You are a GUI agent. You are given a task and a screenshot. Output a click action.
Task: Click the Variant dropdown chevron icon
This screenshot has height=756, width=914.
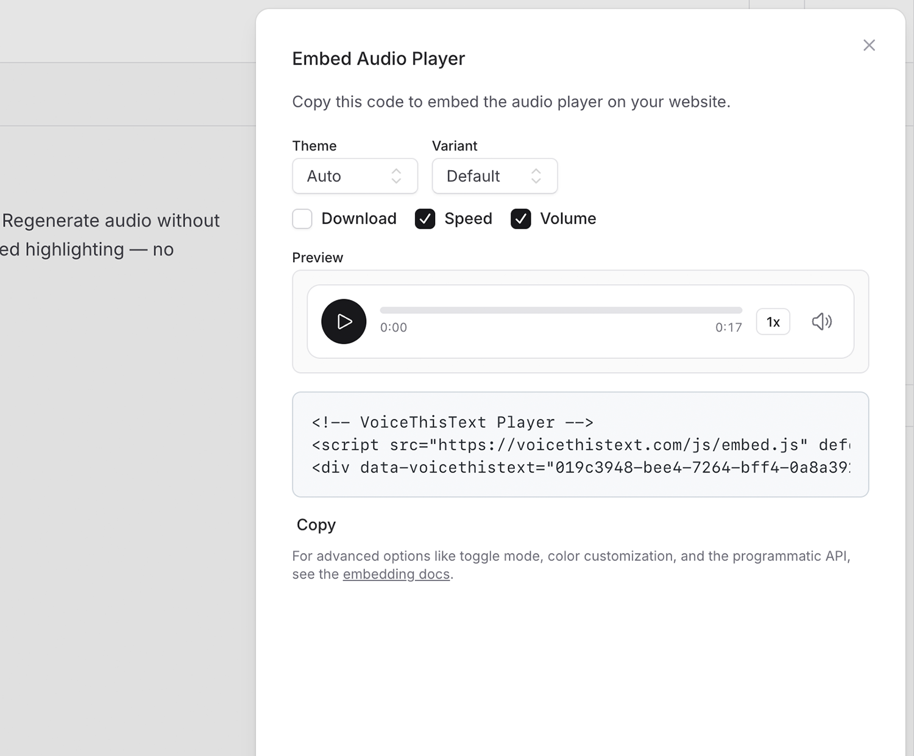(536, 176)
